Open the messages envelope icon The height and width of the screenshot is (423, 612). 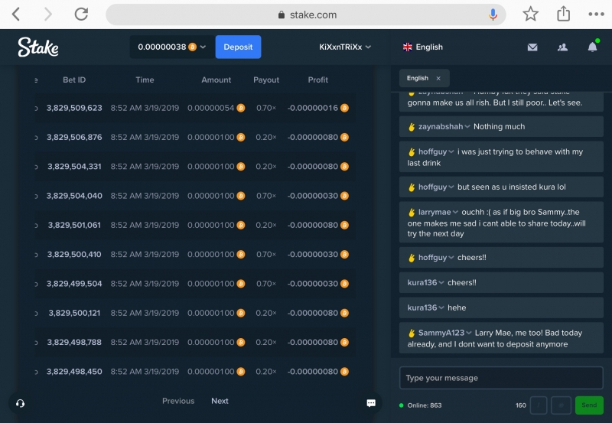pos(532,47)
